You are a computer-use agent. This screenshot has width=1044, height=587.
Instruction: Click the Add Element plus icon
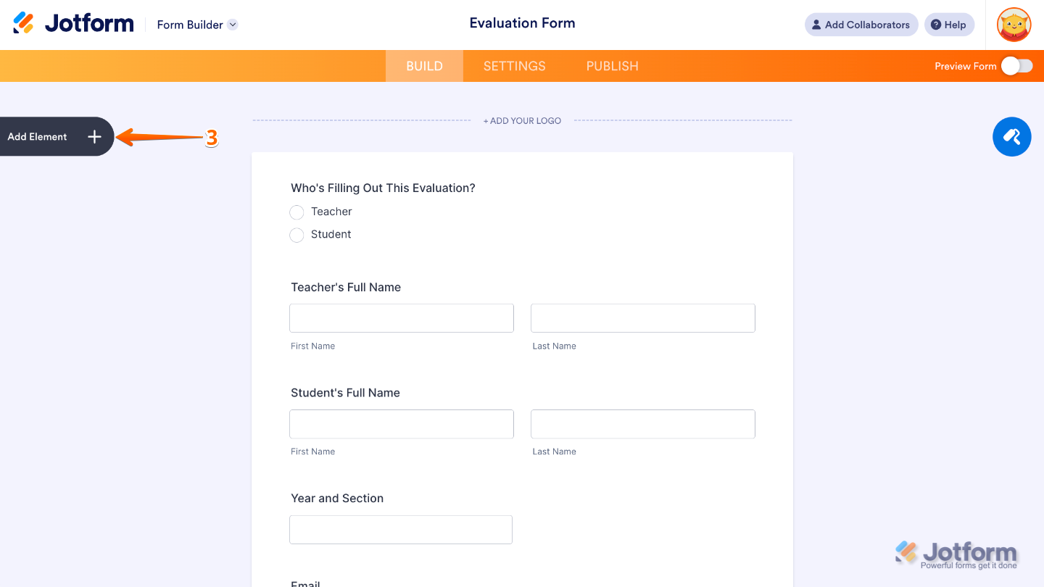[x=94, y=136]
